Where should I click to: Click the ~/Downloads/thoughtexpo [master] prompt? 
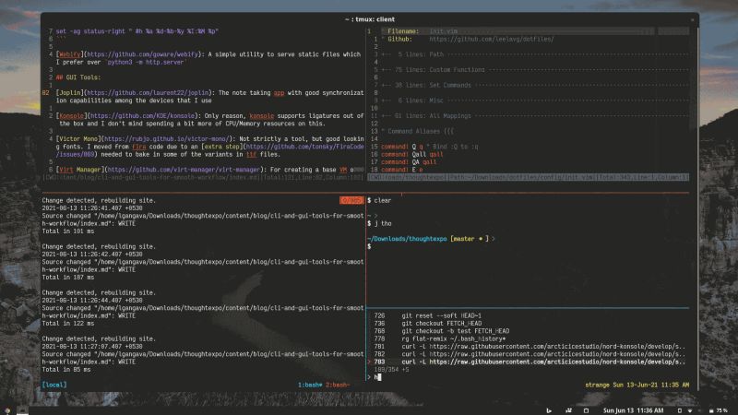point(431,239)
